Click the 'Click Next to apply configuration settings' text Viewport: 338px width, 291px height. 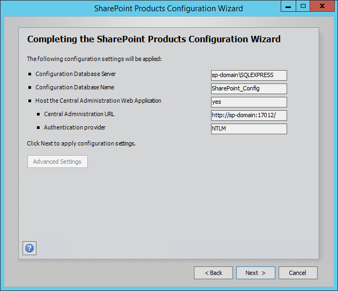click(81, 143)
